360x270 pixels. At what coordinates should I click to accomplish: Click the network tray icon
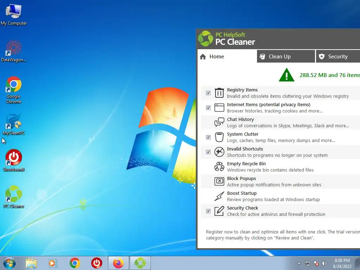pos(307,263)
